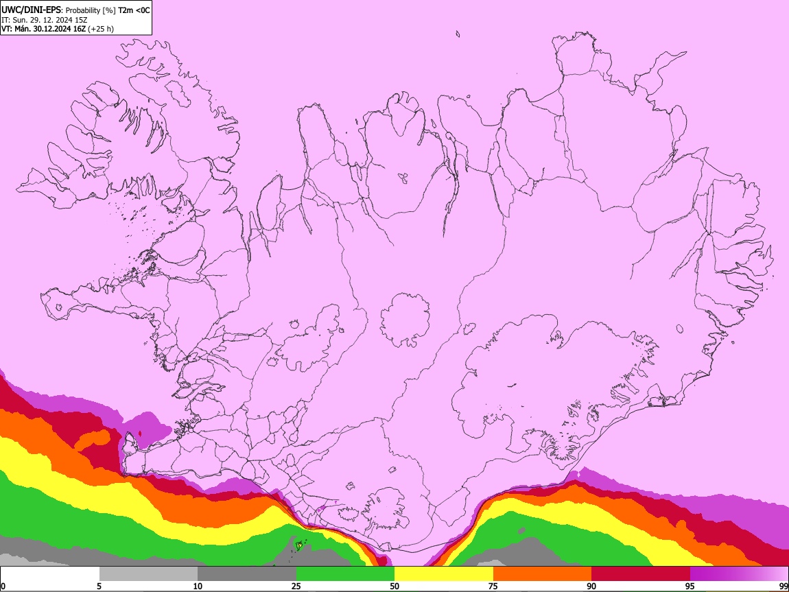Image resolution: width=789 pixels, height=592 pixels.
Task: Click the dark gray 10-25 legend block
Action: coord(247,574)
